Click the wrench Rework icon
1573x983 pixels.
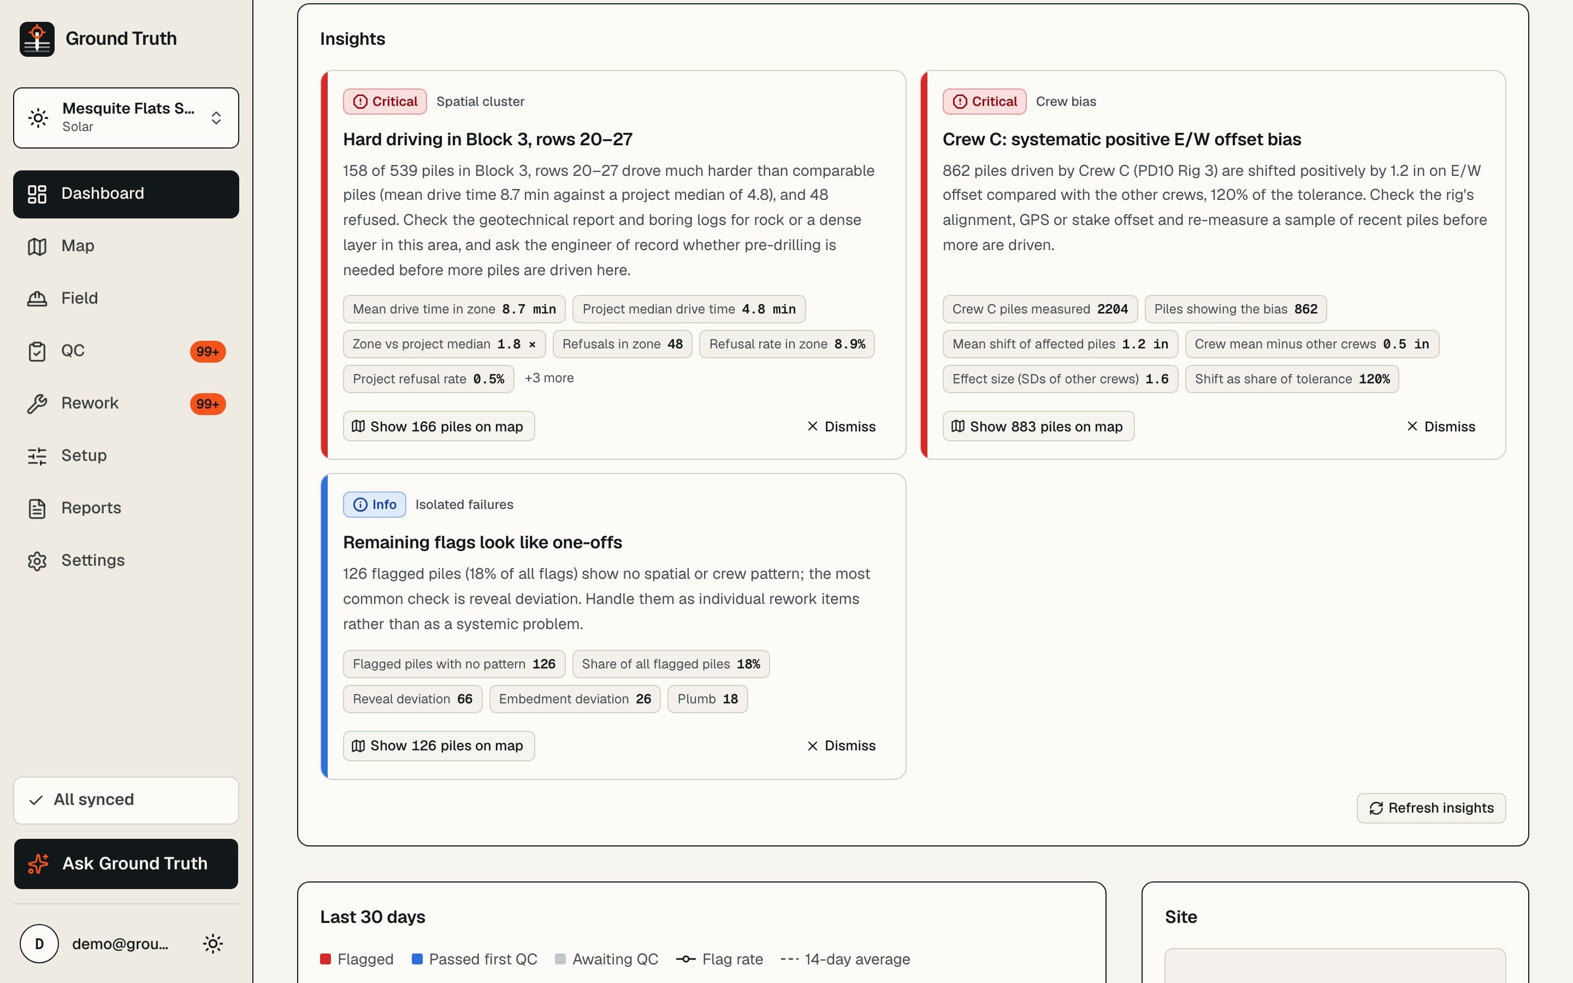point(37,404)
